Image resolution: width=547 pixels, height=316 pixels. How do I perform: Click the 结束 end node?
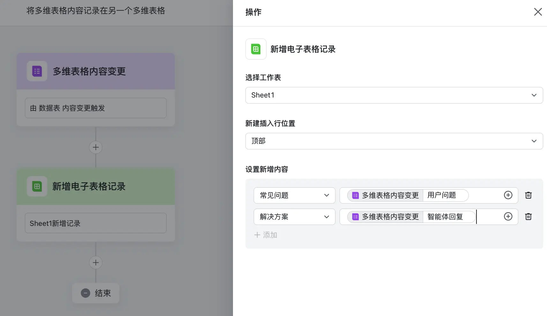(x=95, y=293)
